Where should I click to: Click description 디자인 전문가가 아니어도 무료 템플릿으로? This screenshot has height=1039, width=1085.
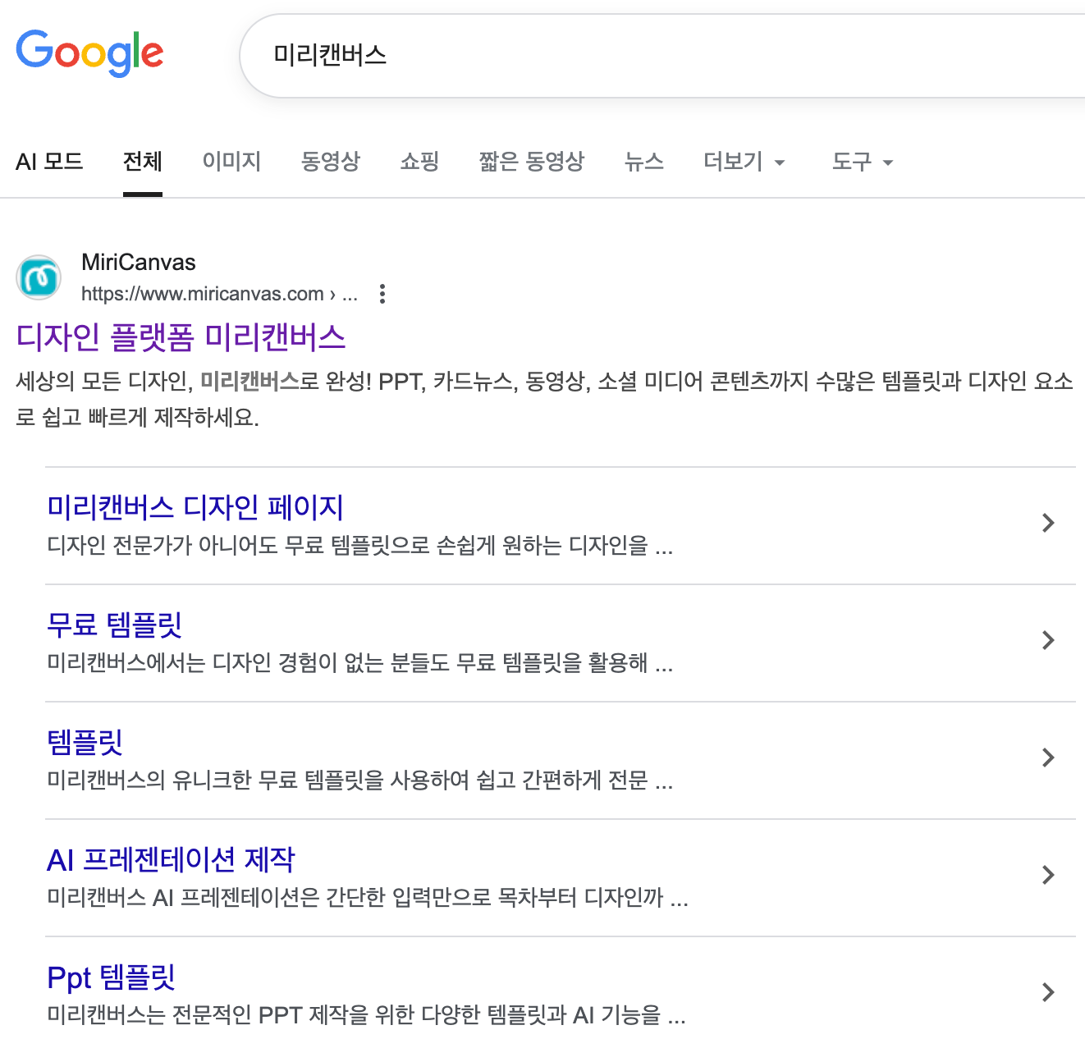[x=359, y=545]
